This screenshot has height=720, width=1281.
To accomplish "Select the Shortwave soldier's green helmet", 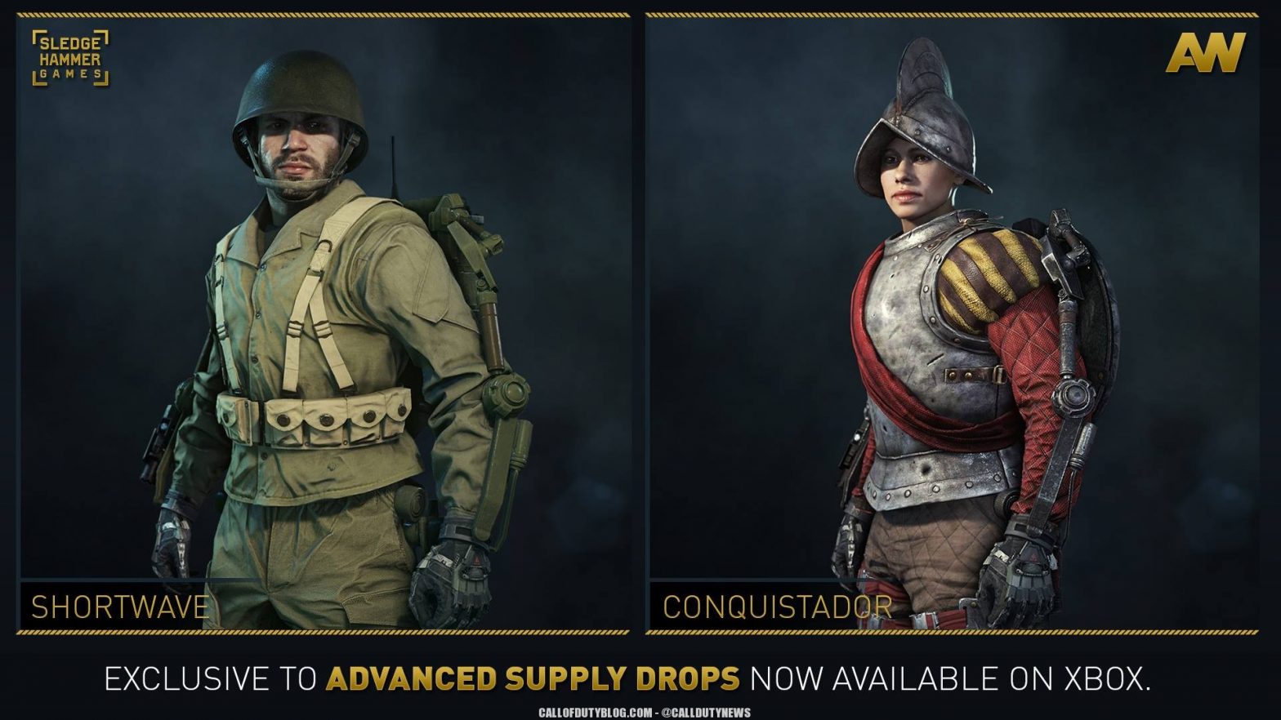I will (x=300, y=102).
